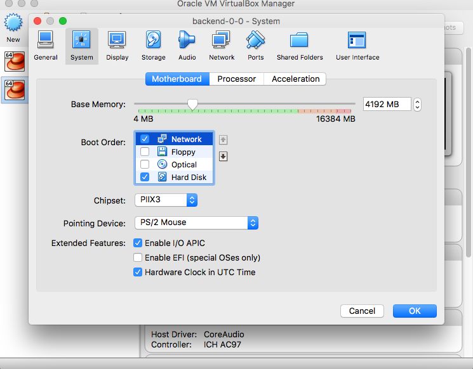Select the Floppy boot device icon

[x=162, y=152]
